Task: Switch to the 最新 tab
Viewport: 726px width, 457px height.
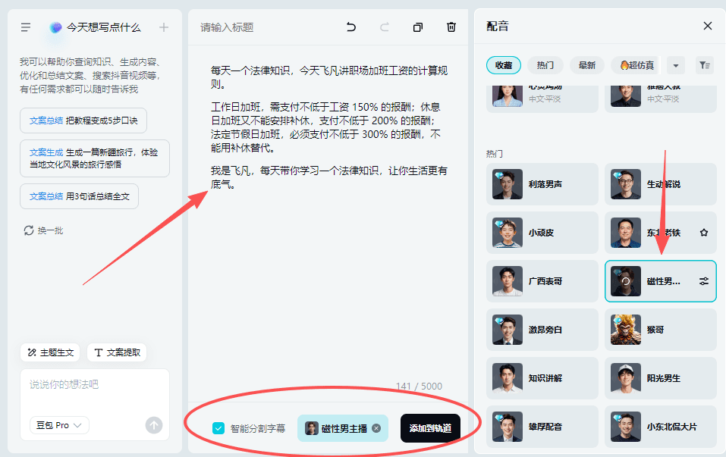Action: pyautogui.click(x=586, y=65)
